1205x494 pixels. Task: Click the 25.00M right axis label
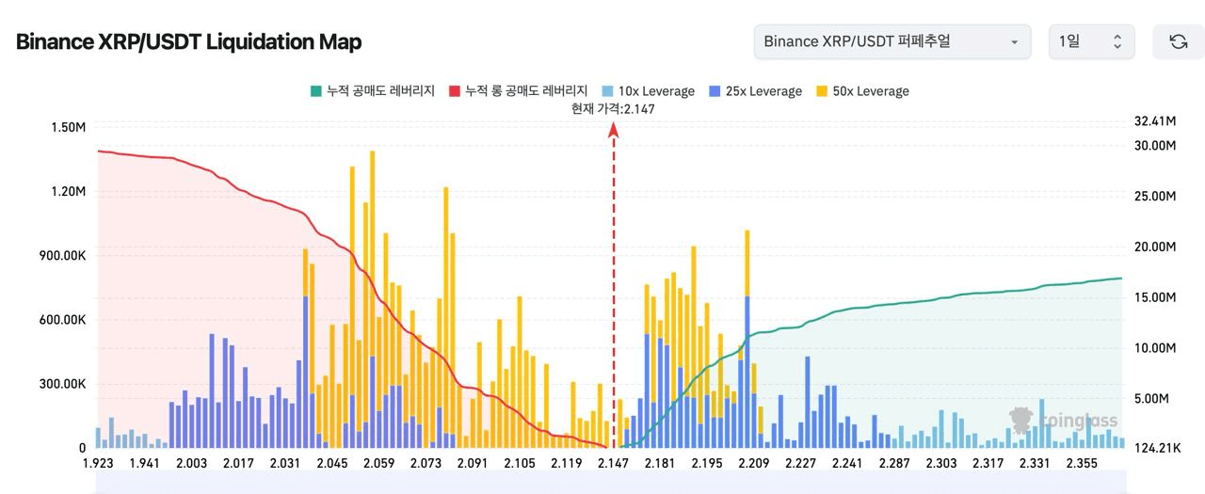(x=1156, y=196)
